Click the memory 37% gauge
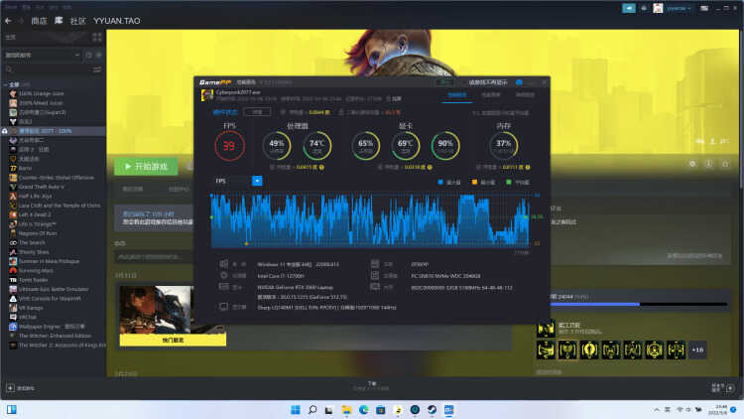744x419 pixels. 503,145
